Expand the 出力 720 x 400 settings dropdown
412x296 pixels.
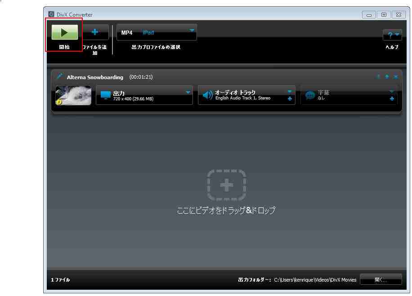(188, 92)
